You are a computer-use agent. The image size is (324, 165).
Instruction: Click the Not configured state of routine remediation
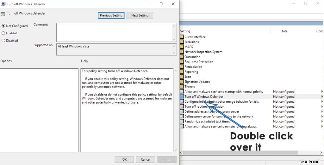[x=284, y=106]
